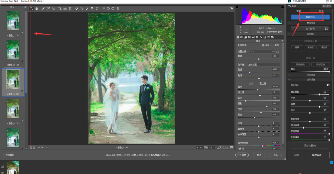Select the Graduated Filter tool
The width and height of the screenshot is (334, 174).
[x=92, y=9]
